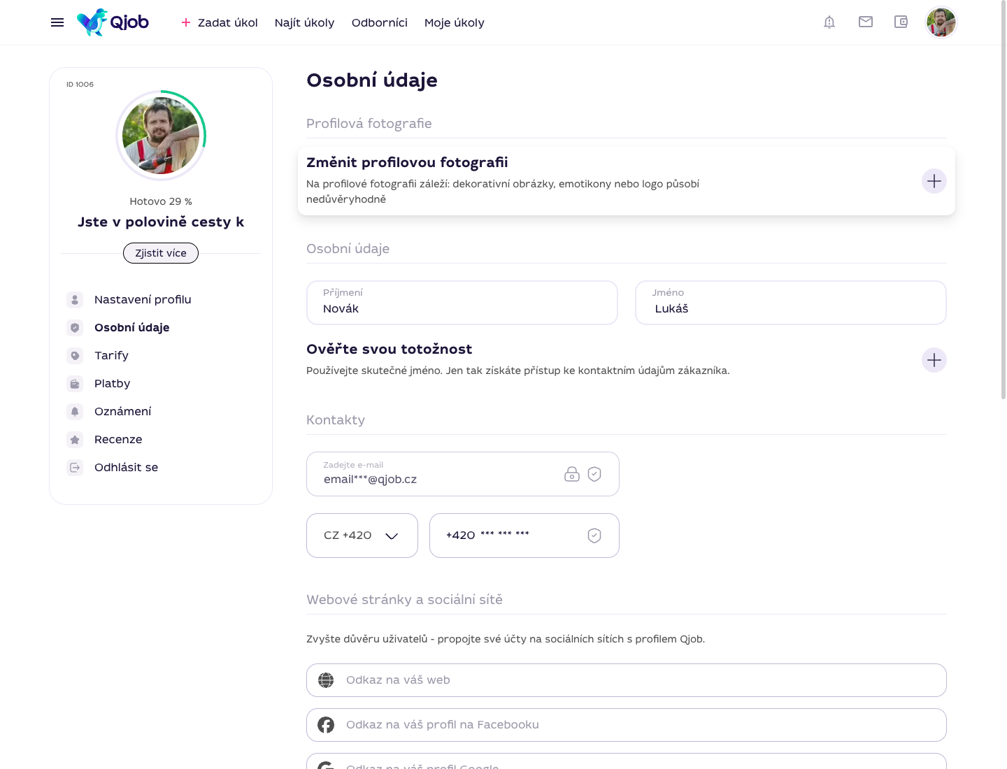Open Odborníci in top navigation
The height and width of the screenshot is (769, 1007).
(x=380, y=22)
